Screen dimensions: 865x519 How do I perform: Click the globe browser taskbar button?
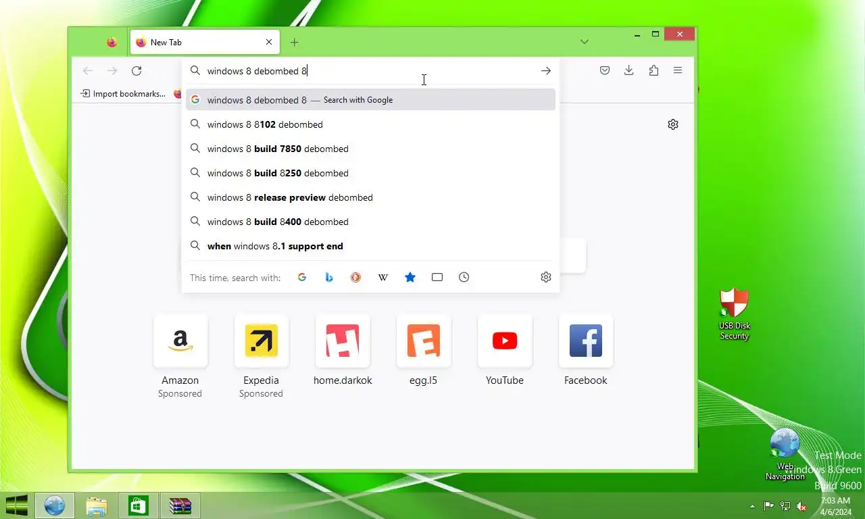55,505
